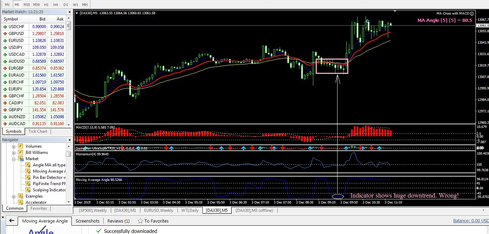Screen dimensions: 489x234
Task: Click the Navigator scrollbar up arrow
Action: click(x=69, y=146)
